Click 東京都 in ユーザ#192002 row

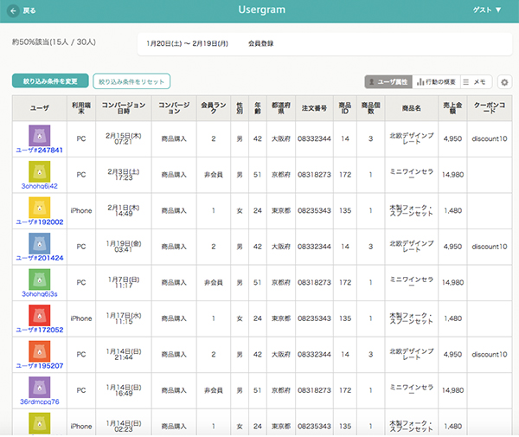tap(281, 211)
